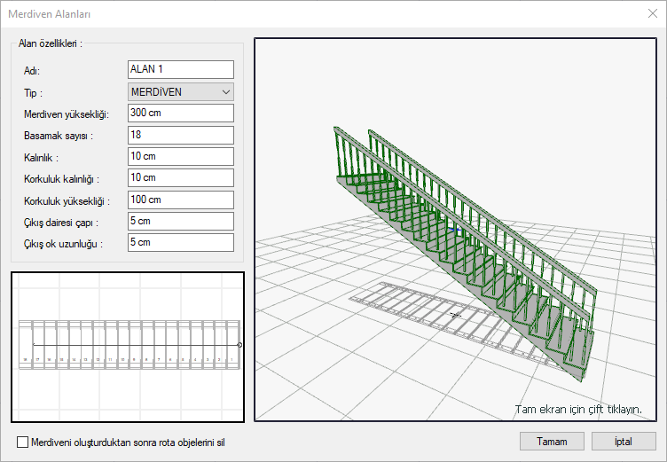Viewport: 667px width, 462px height.
Task: Click the Merdiven Alanları title bar text
Action: click(x=49, y=13)
